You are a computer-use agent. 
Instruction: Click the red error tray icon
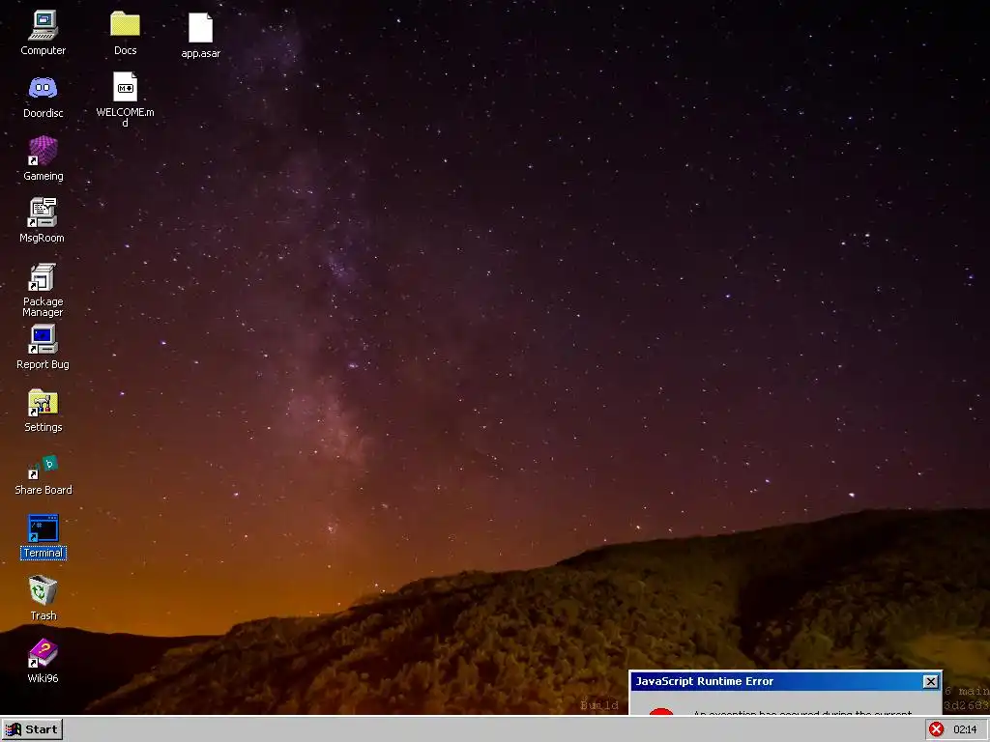point(936,729)
